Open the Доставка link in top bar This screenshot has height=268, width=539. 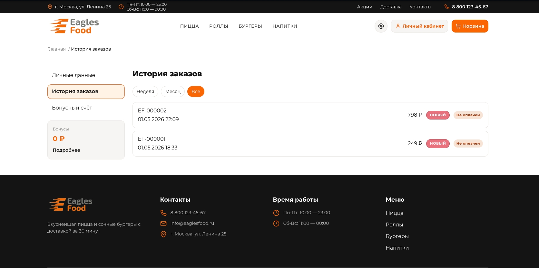[391, 7]
